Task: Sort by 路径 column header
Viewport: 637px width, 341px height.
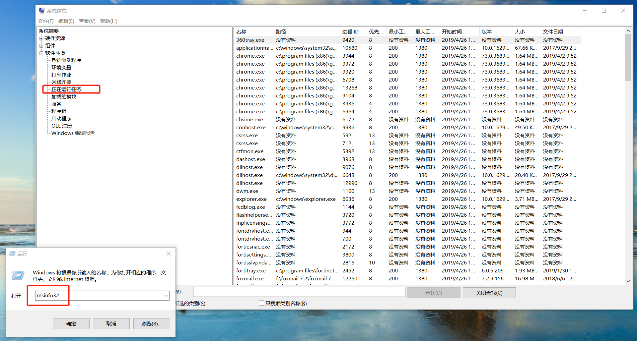Action: coord(308,31)
